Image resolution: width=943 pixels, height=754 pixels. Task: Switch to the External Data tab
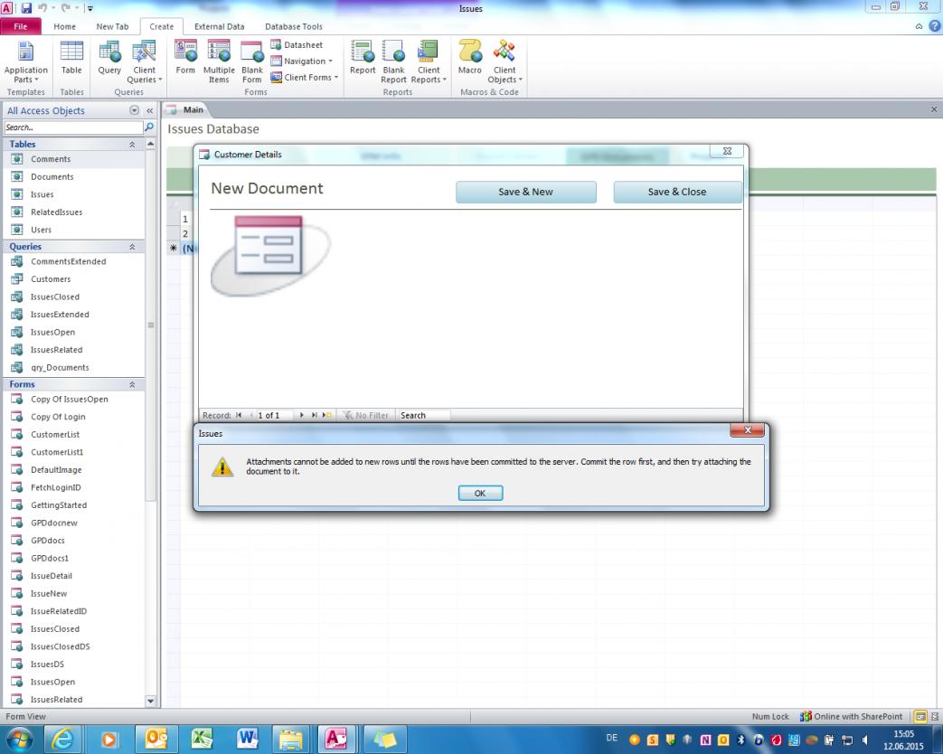219,26
